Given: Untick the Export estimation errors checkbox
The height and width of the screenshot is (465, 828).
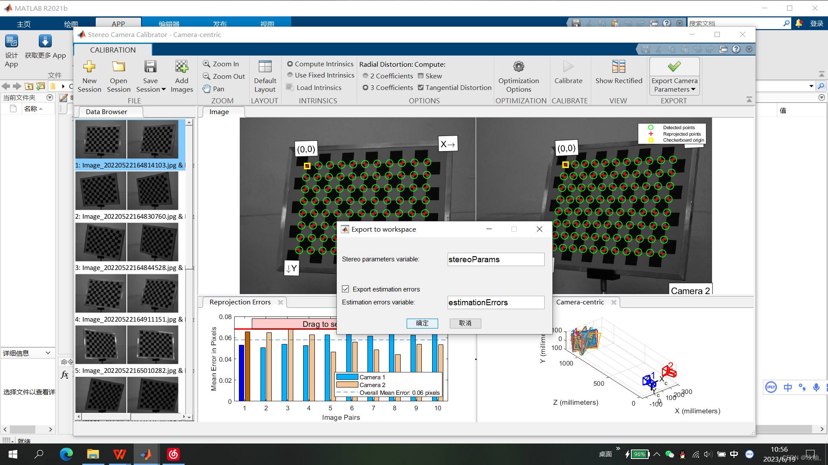Looking at the screenshot, I should (x=345, y=289).
